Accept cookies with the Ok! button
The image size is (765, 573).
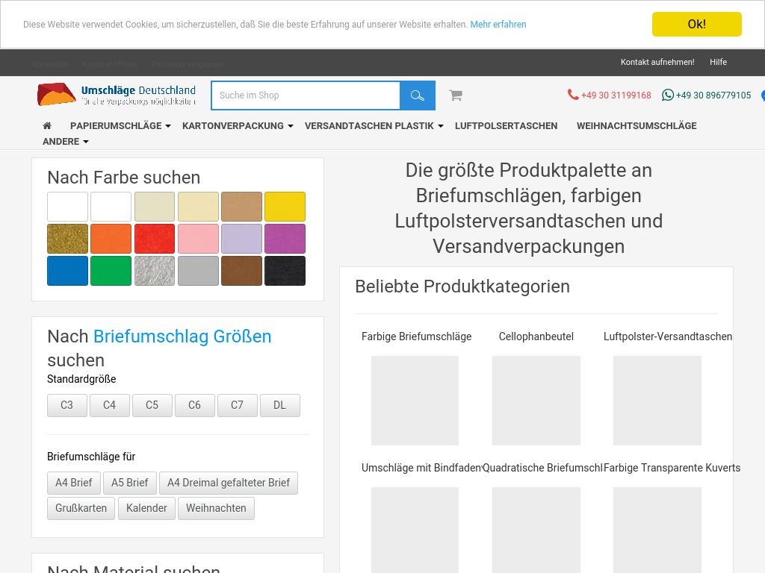pyautogui.click(x=696, y=24)
